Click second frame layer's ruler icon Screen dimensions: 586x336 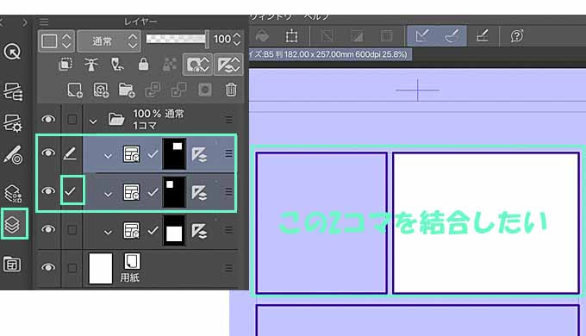tap(199, 193)
